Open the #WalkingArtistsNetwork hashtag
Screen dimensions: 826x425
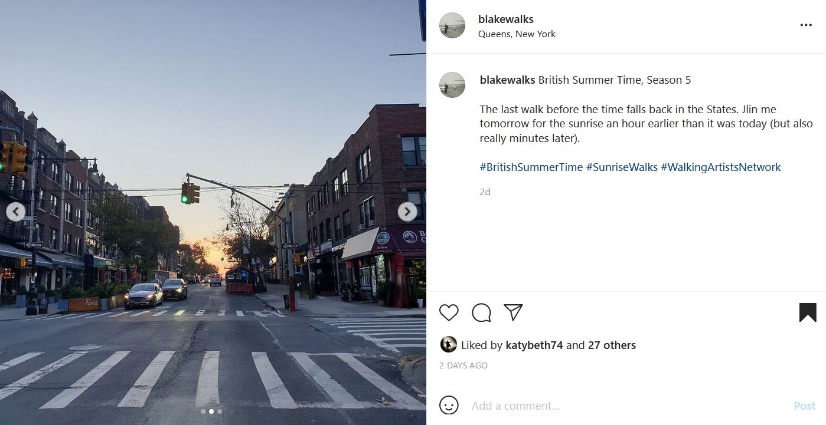(721, 167)
